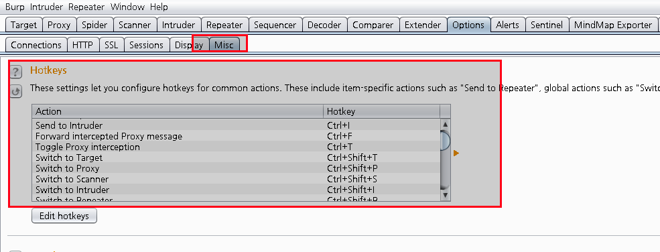Screen dimensions: 660x252
Task: Switch to the Comparer tab
Action: [373, 25]
